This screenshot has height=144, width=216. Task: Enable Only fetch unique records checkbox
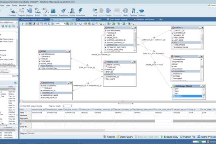point(21,106)
